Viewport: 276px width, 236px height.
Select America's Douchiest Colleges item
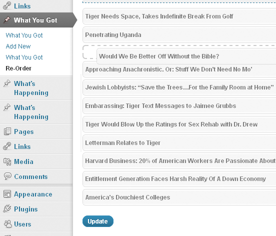point(179,197)
